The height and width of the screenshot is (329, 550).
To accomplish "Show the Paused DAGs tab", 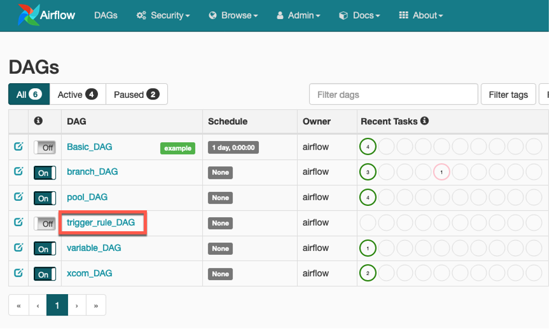I will click(x=136, y=94).
